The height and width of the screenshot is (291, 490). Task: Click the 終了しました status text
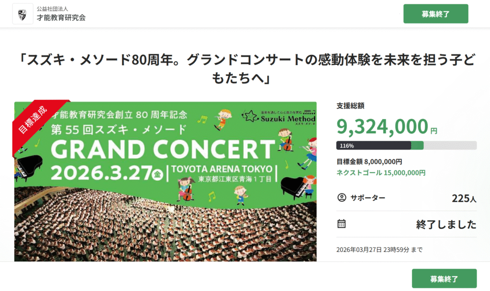[446, 224]
